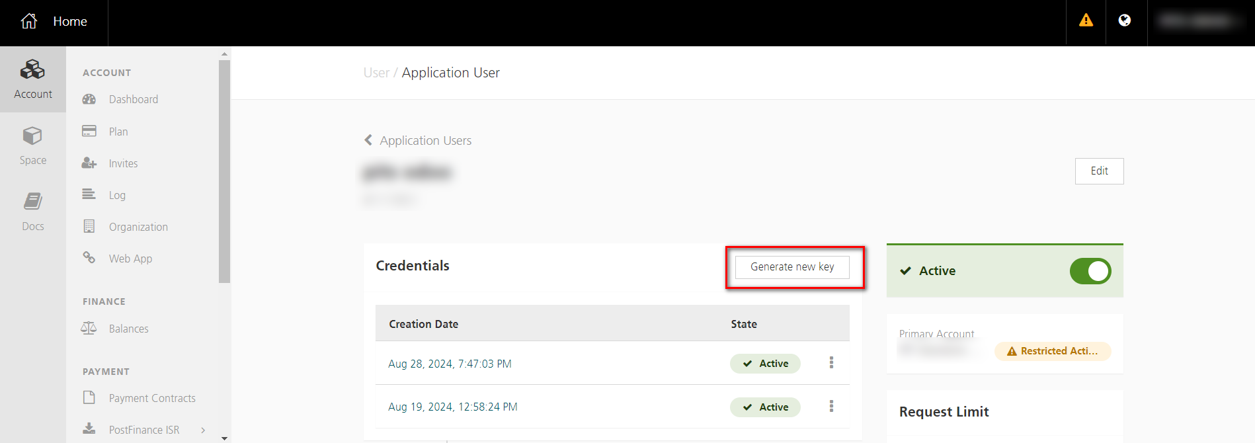Click the Dashboard gauge icon
The height and width of the screenshot is (443, 1255).
click(x=89, y=99)
